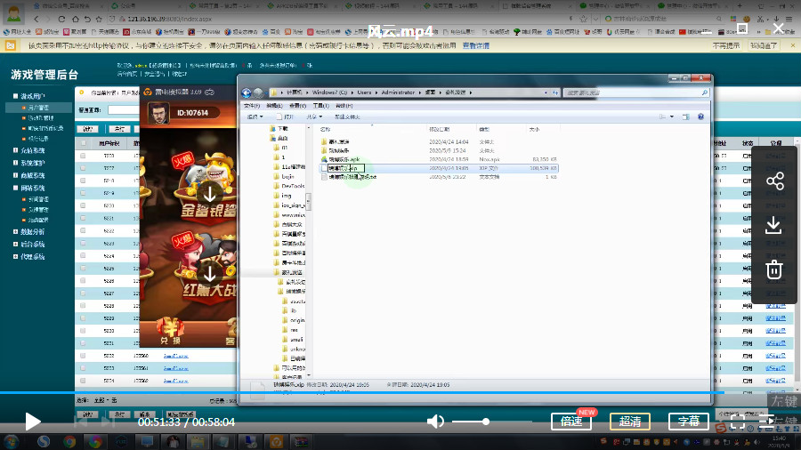Click the share icon in the right panel

(x=774, y=181)
